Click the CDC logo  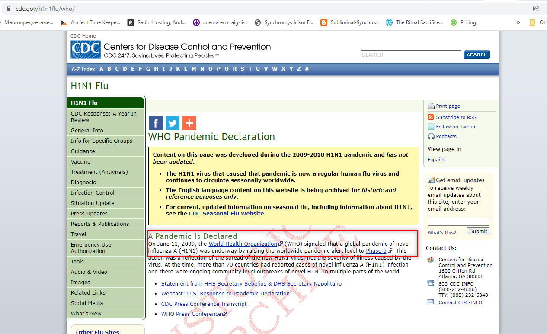(86, 50)
